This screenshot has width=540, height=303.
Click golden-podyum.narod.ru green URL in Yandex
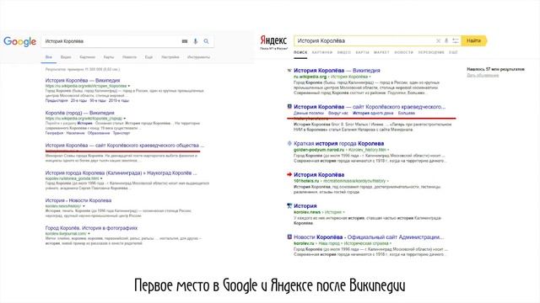[x=319, y=150]
